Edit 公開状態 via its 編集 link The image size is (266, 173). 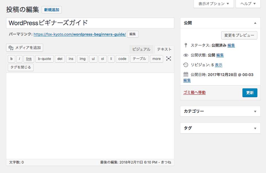tap(220, 55)
